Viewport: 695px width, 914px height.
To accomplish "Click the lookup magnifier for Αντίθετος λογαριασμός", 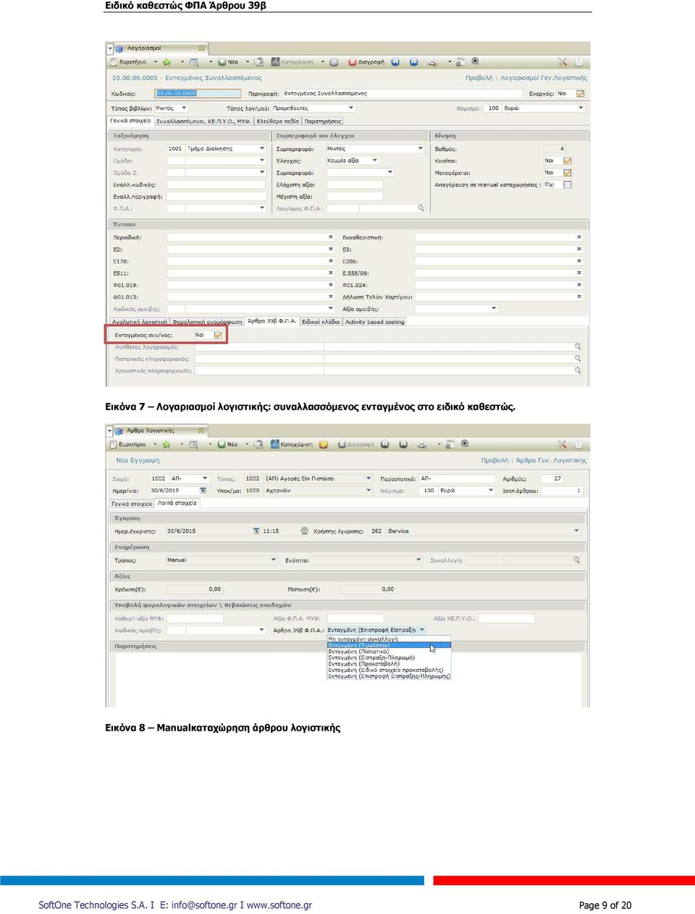I will coord(578,347).
